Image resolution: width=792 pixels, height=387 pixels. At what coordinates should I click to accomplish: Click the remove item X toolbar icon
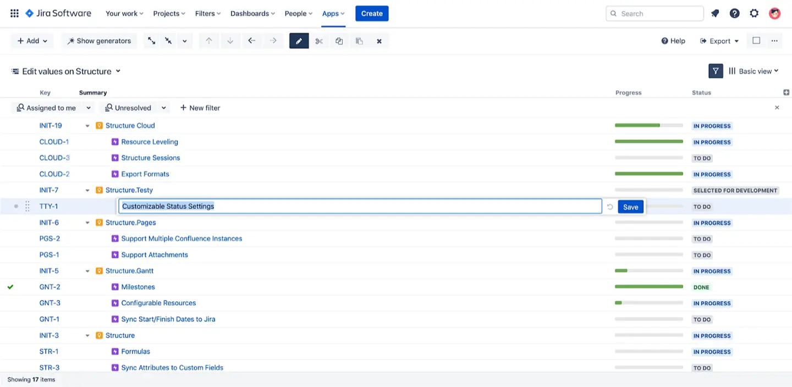coord(379,41)
